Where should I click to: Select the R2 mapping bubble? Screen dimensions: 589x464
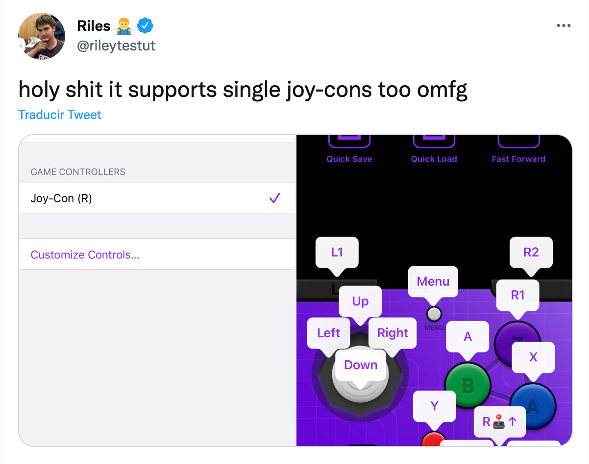click(531, 252)
